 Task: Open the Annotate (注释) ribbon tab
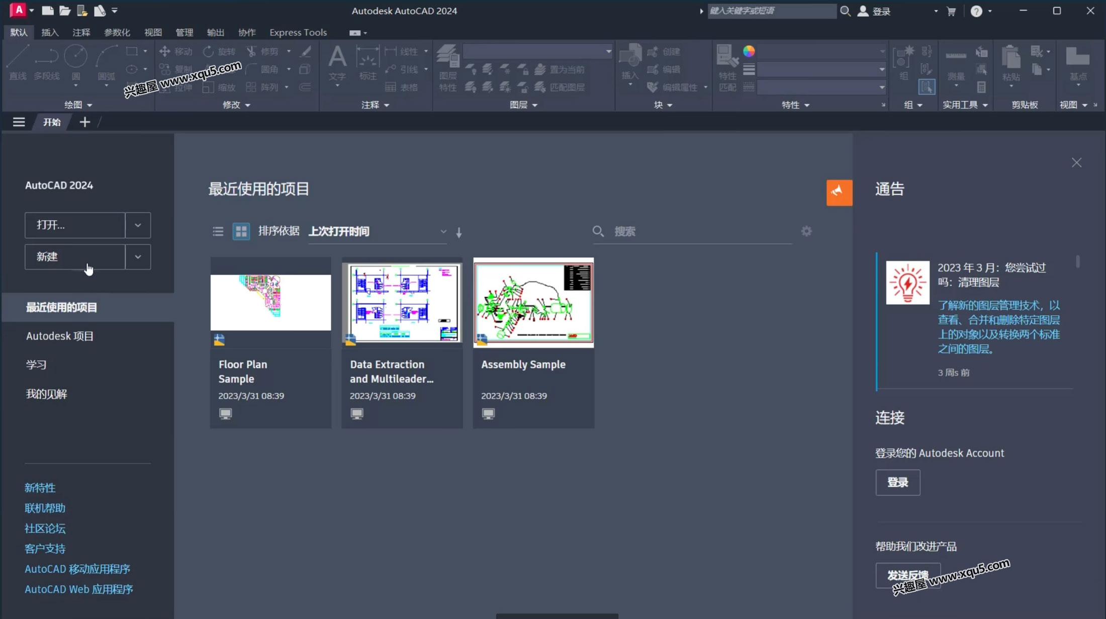pyautogui.click(x=81, y=32)
